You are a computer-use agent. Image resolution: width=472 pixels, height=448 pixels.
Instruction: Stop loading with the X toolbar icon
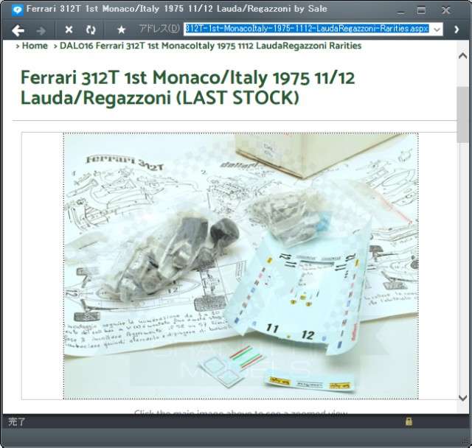69,29
